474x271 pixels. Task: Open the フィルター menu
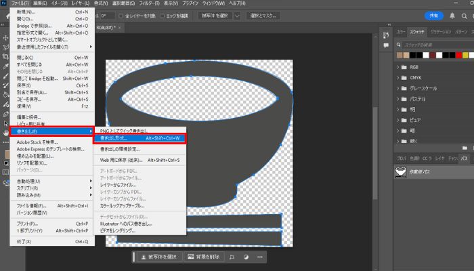pos(149,3)
